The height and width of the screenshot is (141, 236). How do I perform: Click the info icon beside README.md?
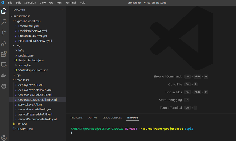14,129
